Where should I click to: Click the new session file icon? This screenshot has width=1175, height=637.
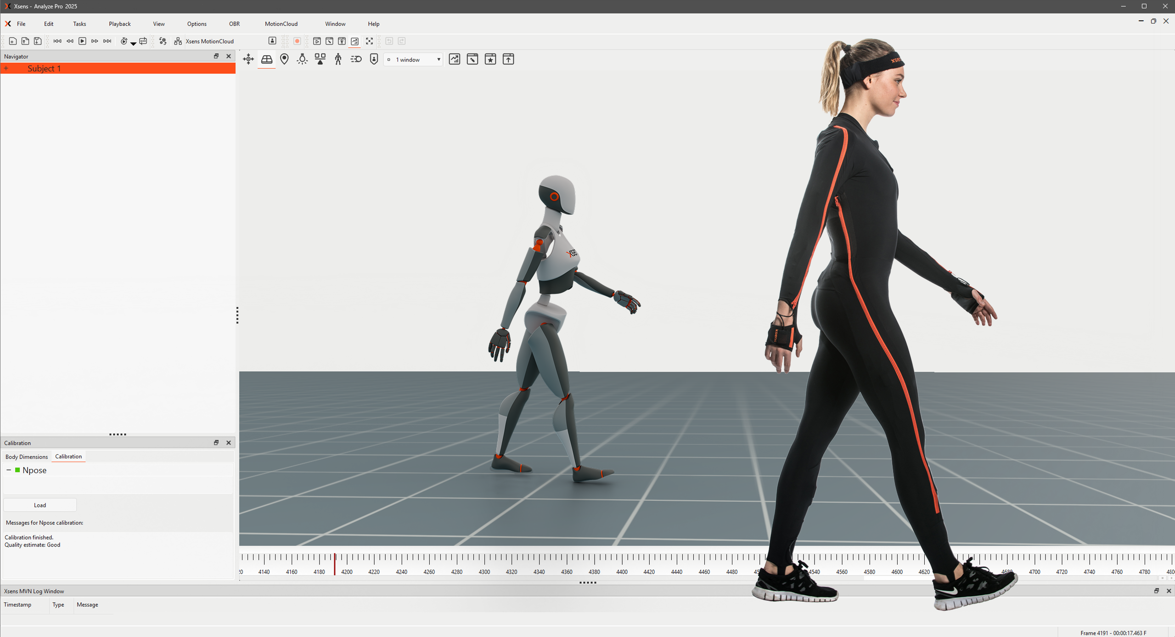pos(13,41)
